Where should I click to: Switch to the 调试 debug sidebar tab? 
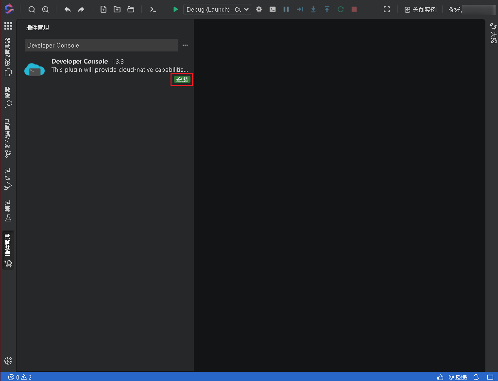tap(8, 179)
